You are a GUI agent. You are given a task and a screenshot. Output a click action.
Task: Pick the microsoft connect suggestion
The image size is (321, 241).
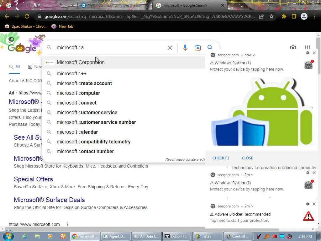pos(124,103)
